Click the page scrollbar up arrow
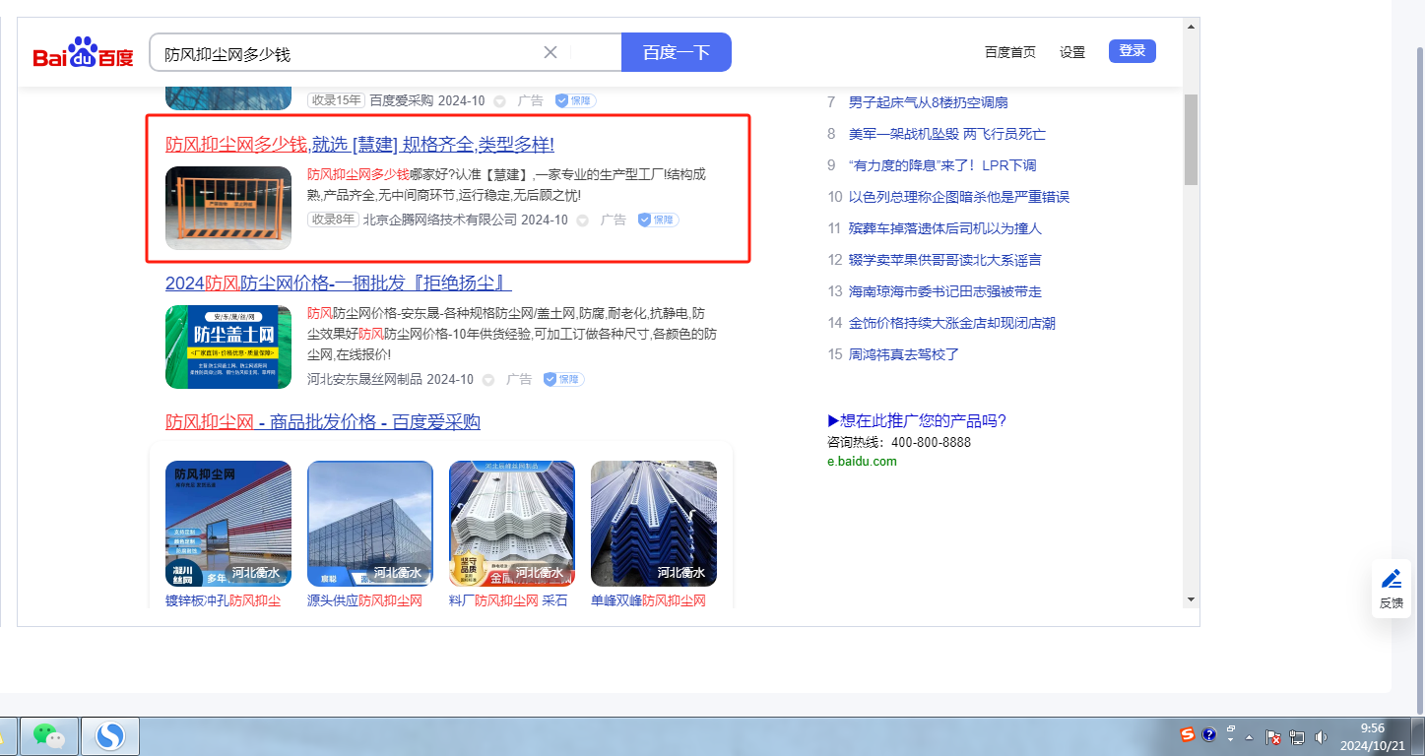The height and width of the screenshot is (756, 1425). coord(1191,26)
